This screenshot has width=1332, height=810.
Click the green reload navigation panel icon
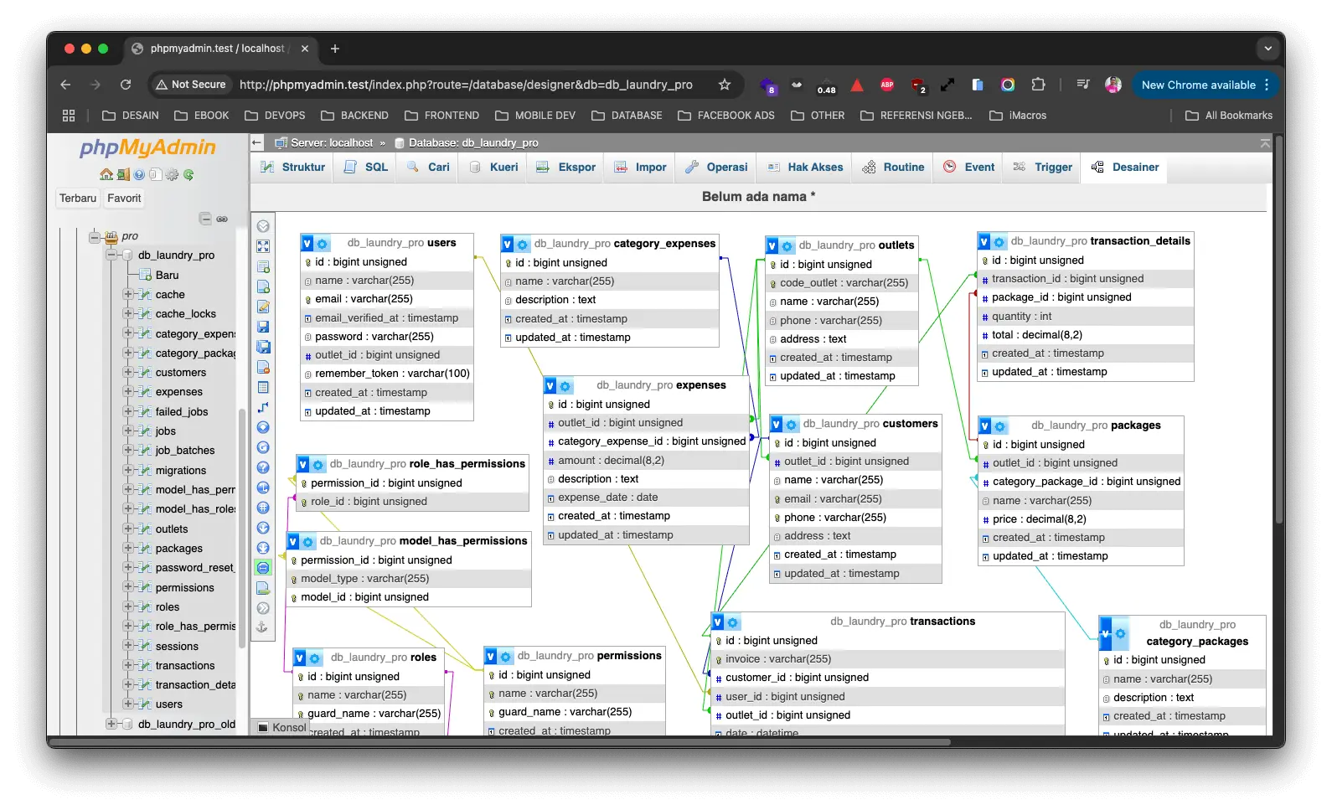click(x=188, y=175)
